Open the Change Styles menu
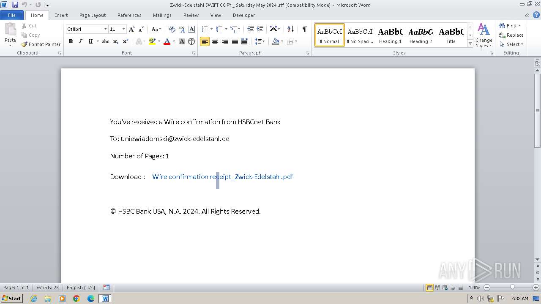The height and width of the screenshot is (304, 541). (484, 36)
